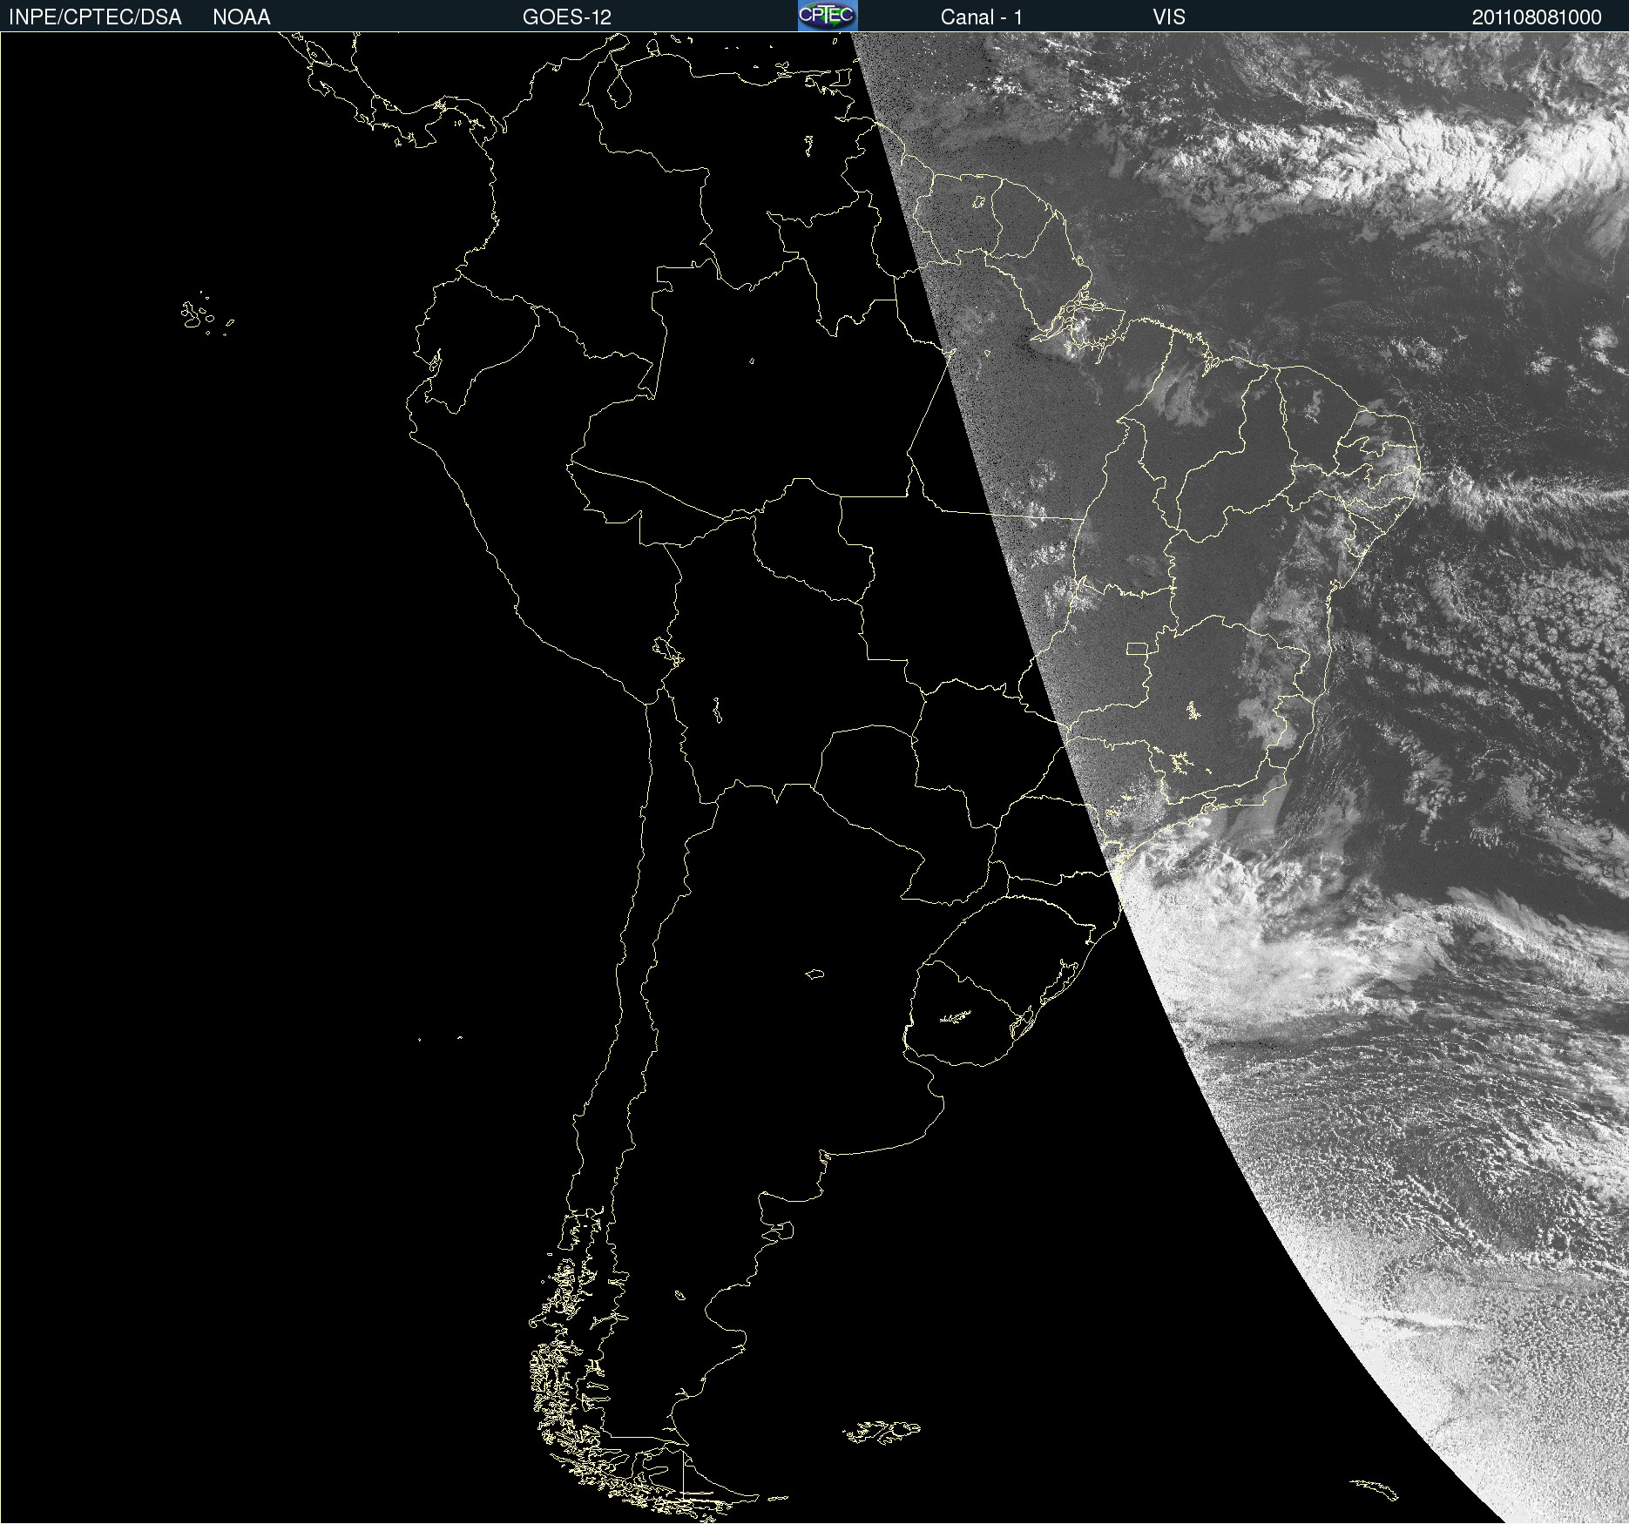Click the VIS channel label

[1169, 17]
